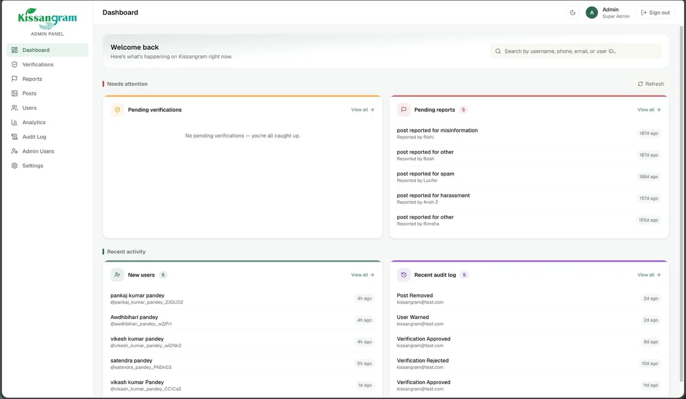Click the Users people icon in sidebar
Screen dimensions: 686x399
click(14, 108)
